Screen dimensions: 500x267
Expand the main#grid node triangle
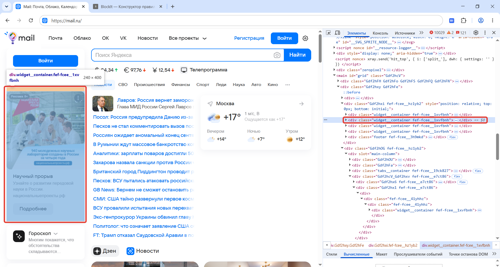tap(334, 76)
